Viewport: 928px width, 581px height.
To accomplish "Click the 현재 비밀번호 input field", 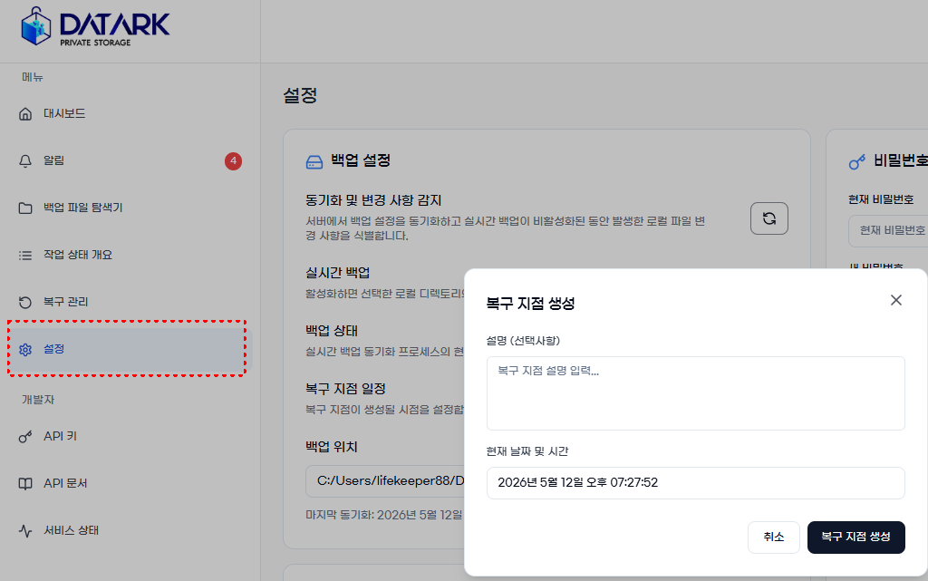I will [888, 230].
